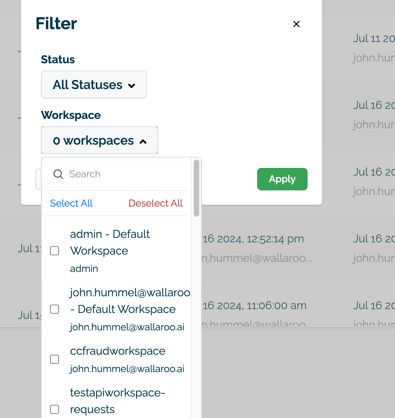This screenshot has height=418, width=395.
Task: Check the admin - Default Workspace checkbox
Action: (54, 251)
